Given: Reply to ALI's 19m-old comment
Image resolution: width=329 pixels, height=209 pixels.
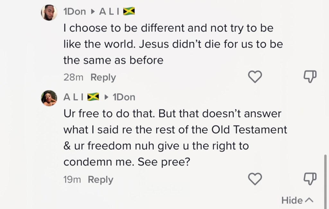Looking at the screenshot, I should tap(101, 180).
